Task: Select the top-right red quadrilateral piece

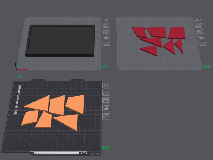Action: [177, 33]
